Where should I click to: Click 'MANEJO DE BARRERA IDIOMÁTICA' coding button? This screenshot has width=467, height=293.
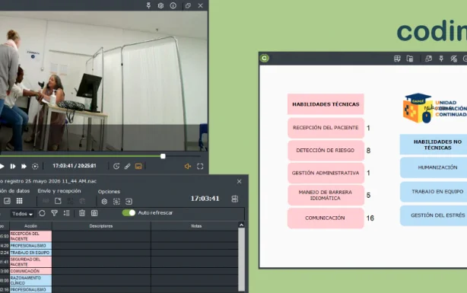[326, 196]
